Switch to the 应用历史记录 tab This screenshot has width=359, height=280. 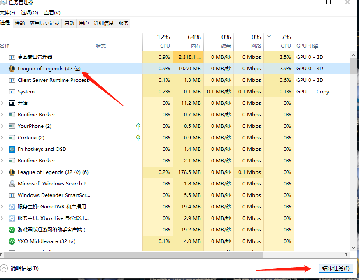click(44, 23)
